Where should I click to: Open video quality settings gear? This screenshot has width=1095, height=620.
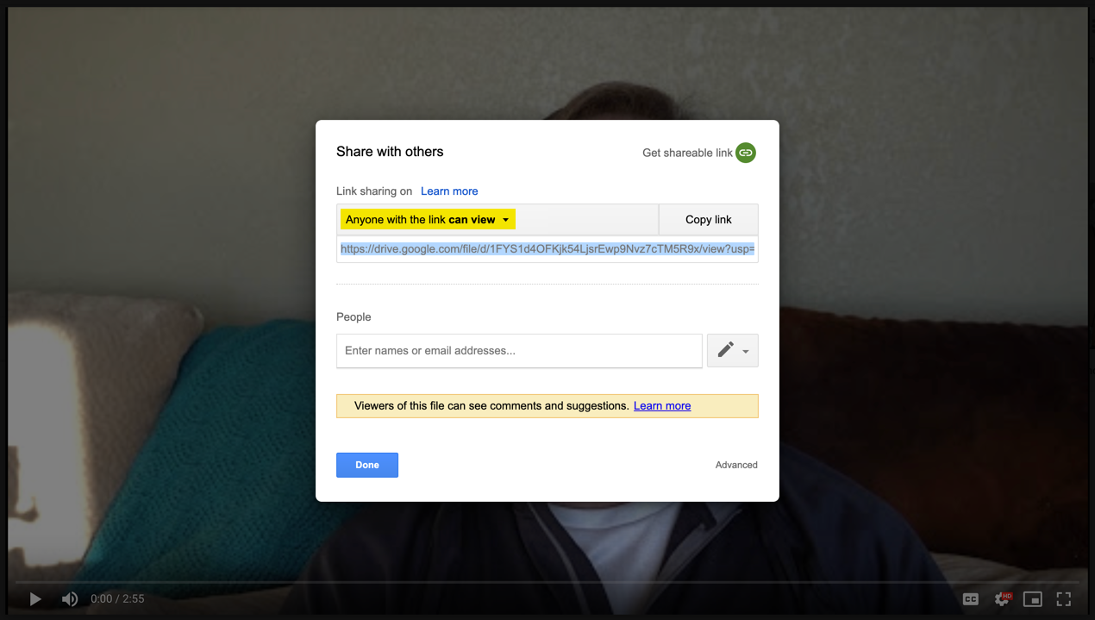click(1002, 599)
